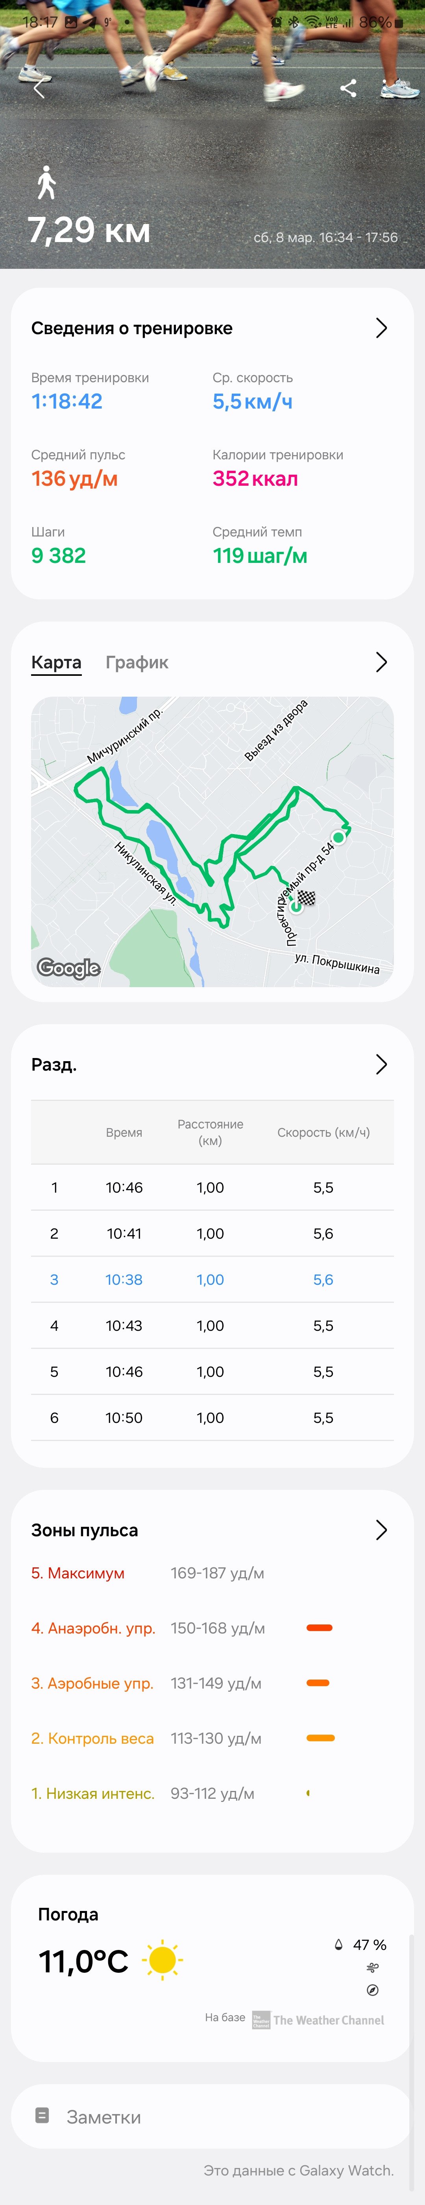
Task: Tap the notes document icon
Action: pos(42,2115)
